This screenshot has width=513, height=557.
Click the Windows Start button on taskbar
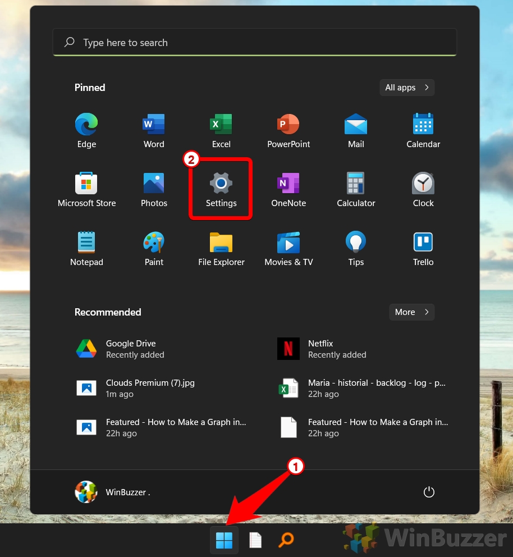click(x=224, y=540)
